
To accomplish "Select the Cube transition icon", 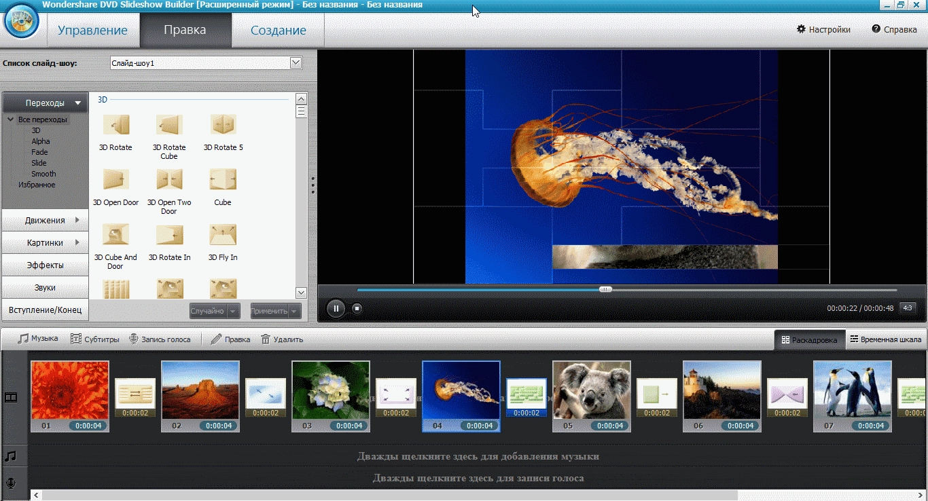I will 223,180.
